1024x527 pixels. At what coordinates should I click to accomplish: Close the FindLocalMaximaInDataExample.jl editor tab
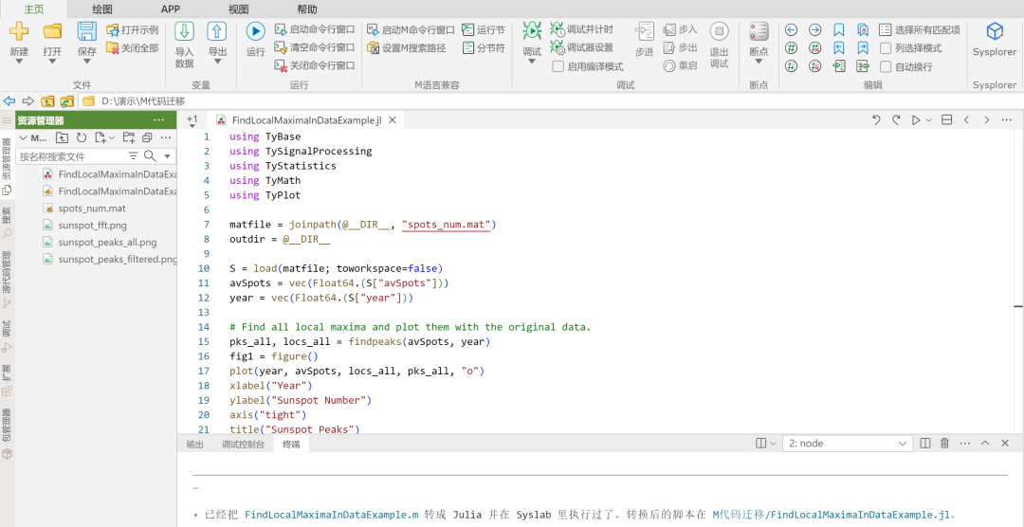(x=392, y=120)
